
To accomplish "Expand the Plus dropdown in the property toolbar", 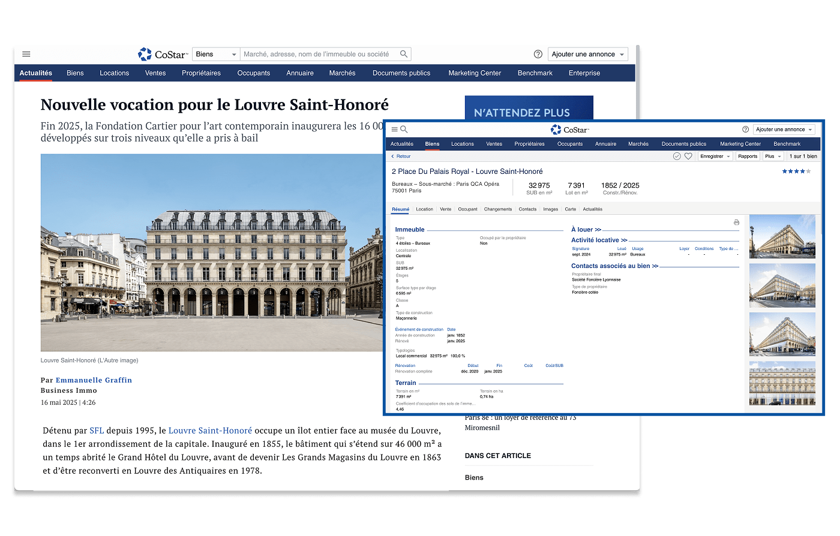I will (x=773, y=156).
